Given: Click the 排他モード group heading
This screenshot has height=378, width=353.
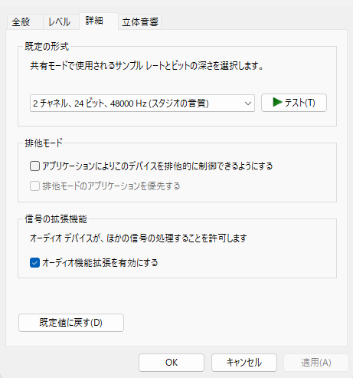Looking at the screenshot, I should [x=44, y=143].
